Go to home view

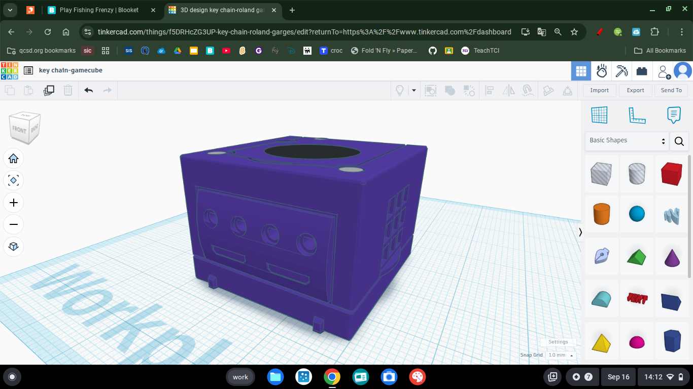tap(14, 159)
